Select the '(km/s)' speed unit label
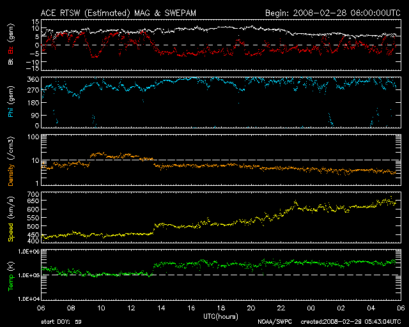The width and height of the screenshot is (409, 327). pyautogui.click(x=11, y=208)
